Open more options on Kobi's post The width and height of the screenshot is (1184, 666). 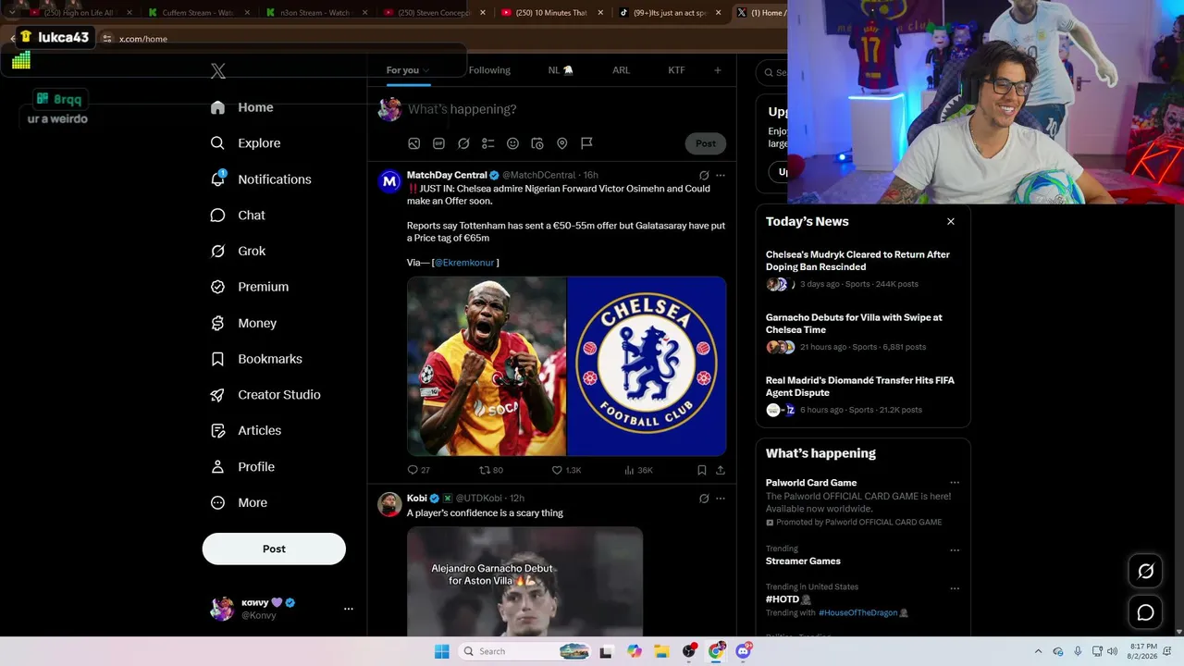(x=721, y=499)
